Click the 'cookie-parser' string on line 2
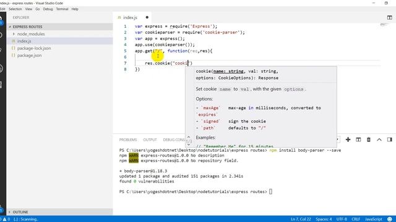The width and height of the screenshot is (396, 222). [221, 32]
